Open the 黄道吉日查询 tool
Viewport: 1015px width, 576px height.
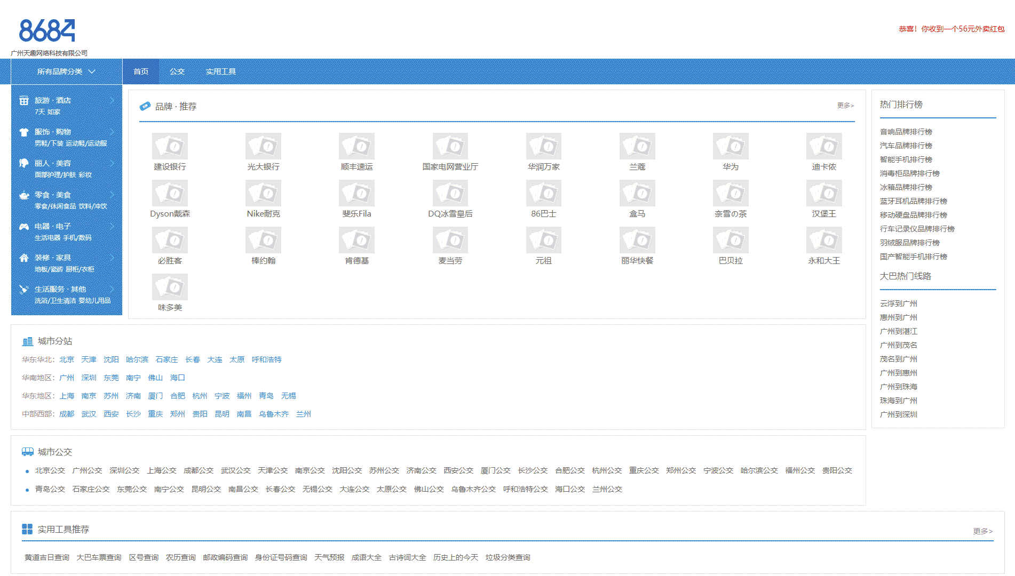(47, 557)
